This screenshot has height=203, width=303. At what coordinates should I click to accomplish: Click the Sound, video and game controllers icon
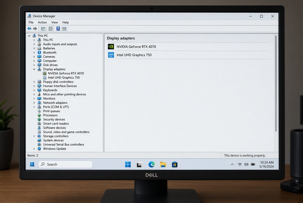coord(39,132)
